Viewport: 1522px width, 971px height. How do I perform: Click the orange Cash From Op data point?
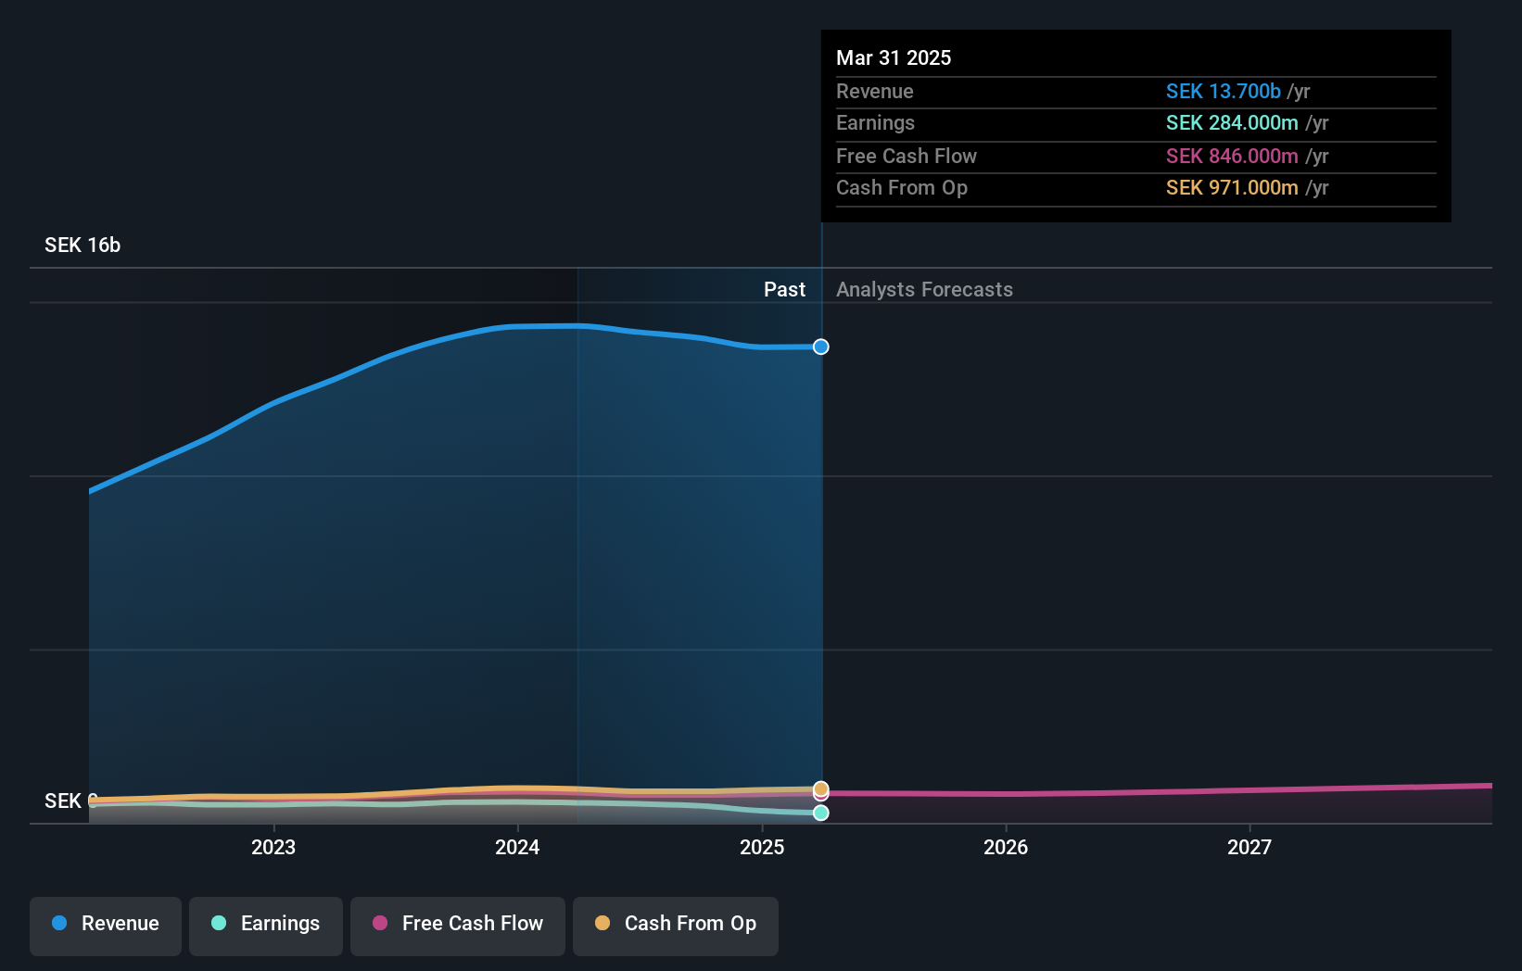[x=821, y=788]
